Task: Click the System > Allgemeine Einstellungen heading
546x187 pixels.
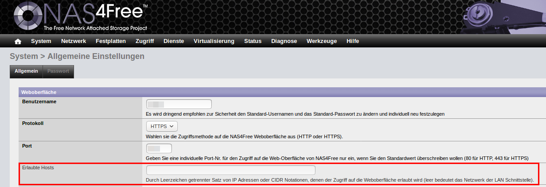Action: 77,56
